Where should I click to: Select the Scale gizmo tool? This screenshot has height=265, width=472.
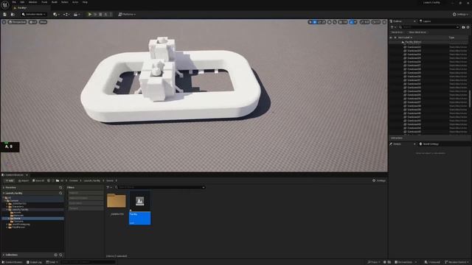point(324,22)
